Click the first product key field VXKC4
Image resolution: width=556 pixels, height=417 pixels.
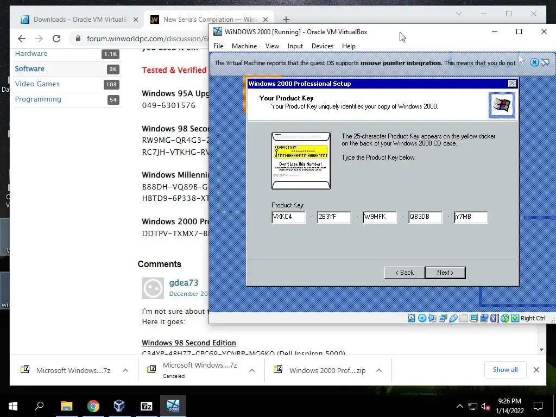pos(288,217)
